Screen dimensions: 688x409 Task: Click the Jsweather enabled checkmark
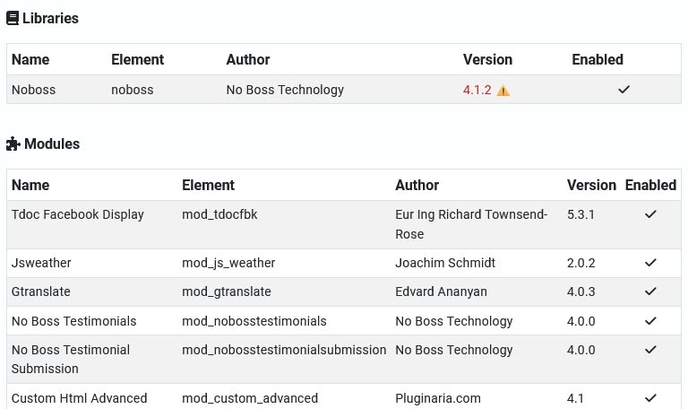tap(650, 263)
